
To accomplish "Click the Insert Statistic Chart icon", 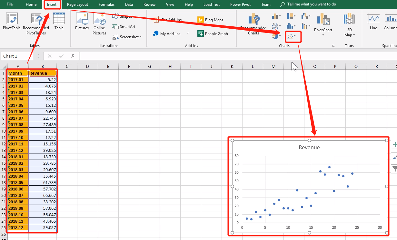I will click(x=290, y=26).
